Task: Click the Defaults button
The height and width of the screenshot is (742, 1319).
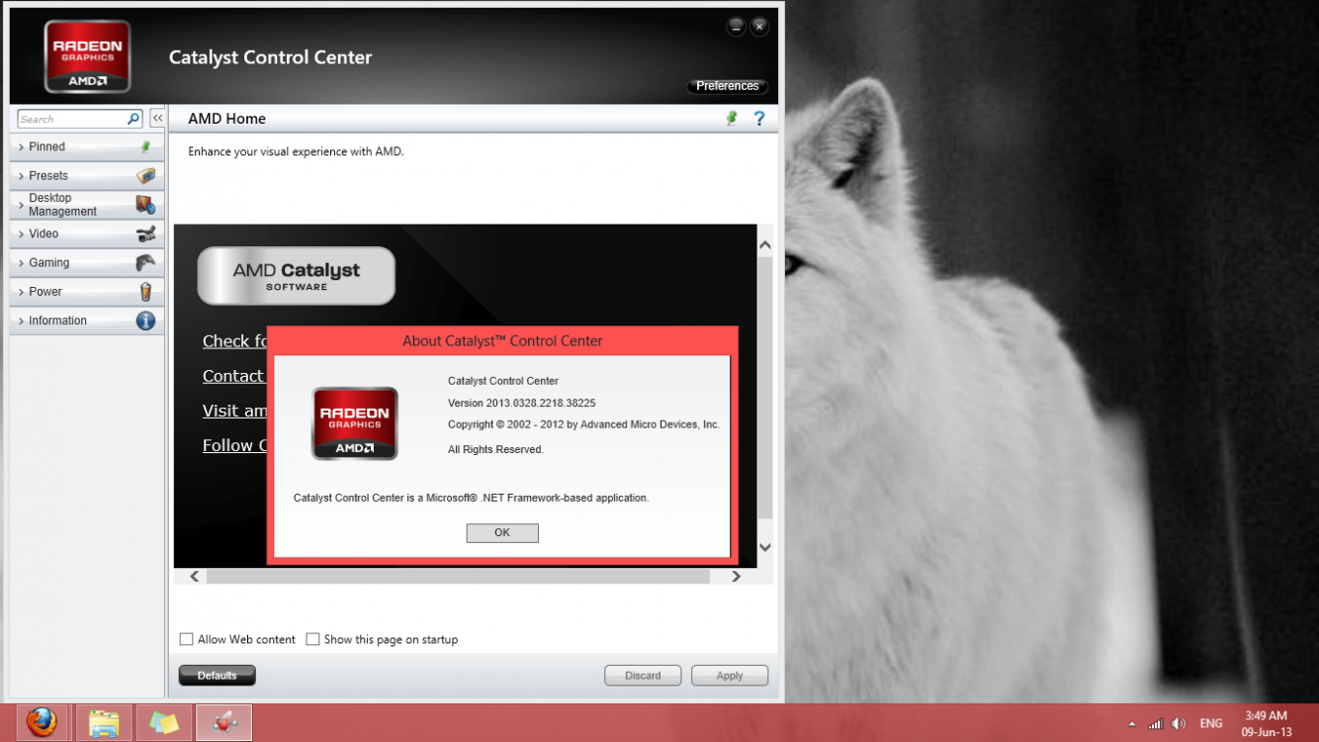Action: point(217,676)
